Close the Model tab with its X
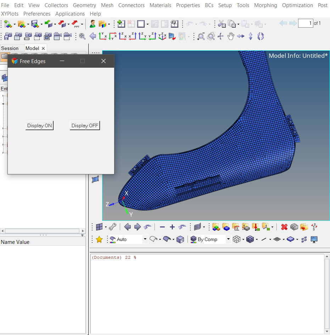This screenshot has width=330, height=335. pos(43,48)
